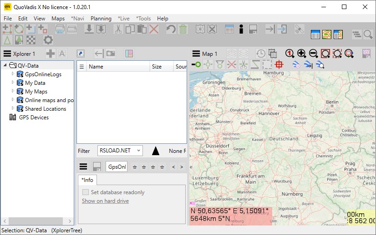Click the black info 'i' icon
The width and height of the screenshot is (376, 235).
(241, 29)
